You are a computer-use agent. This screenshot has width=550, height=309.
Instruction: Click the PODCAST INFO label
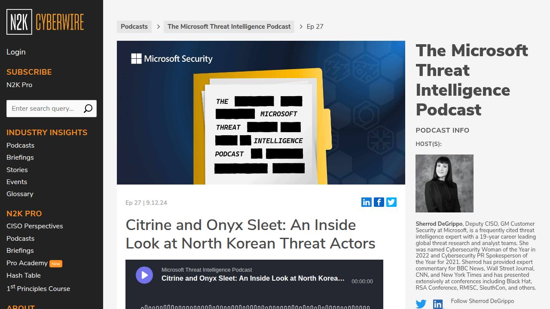[x=442, y=130]
